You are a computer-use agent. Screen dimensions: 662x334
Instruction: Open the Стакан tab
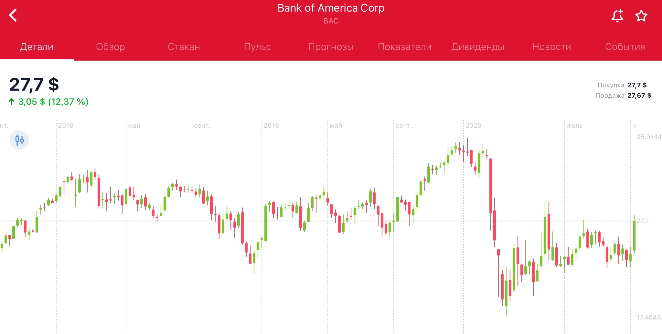(184, 47)
